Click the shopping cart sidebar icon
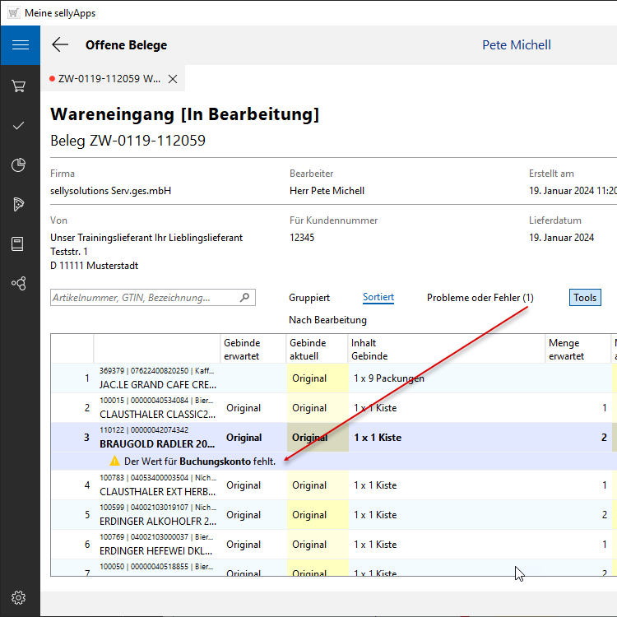 [x=19, y=86]
